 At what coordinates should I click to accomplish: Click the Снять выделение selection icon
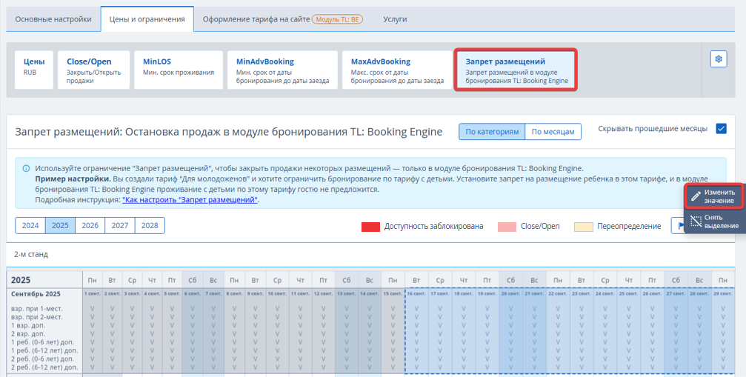point(695,221)
